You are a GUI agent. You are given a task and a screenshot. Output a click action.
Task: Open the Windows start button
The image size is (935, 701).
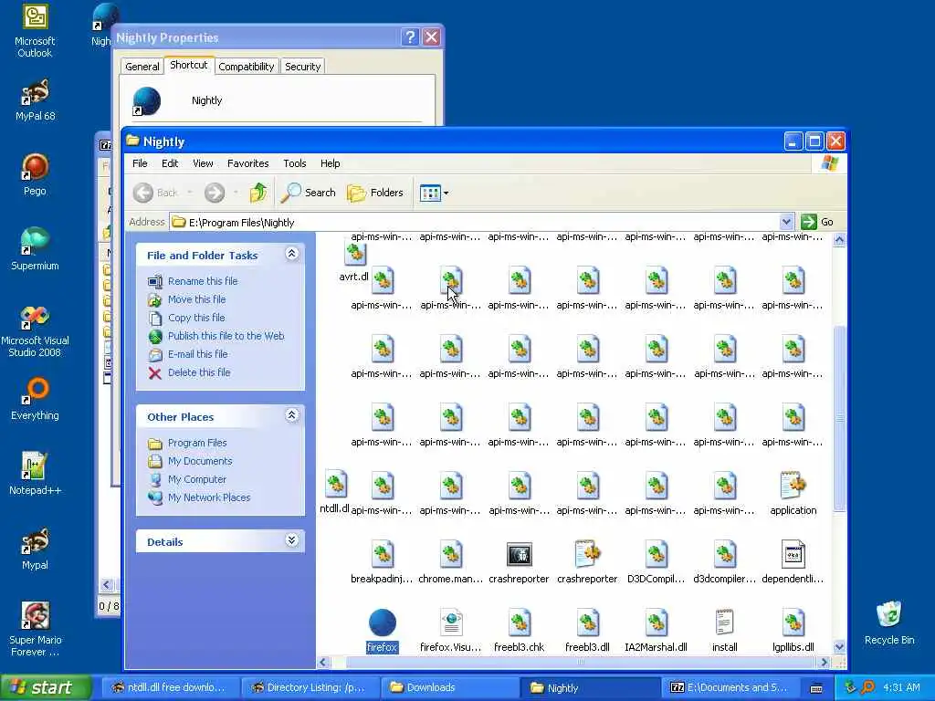46,687
